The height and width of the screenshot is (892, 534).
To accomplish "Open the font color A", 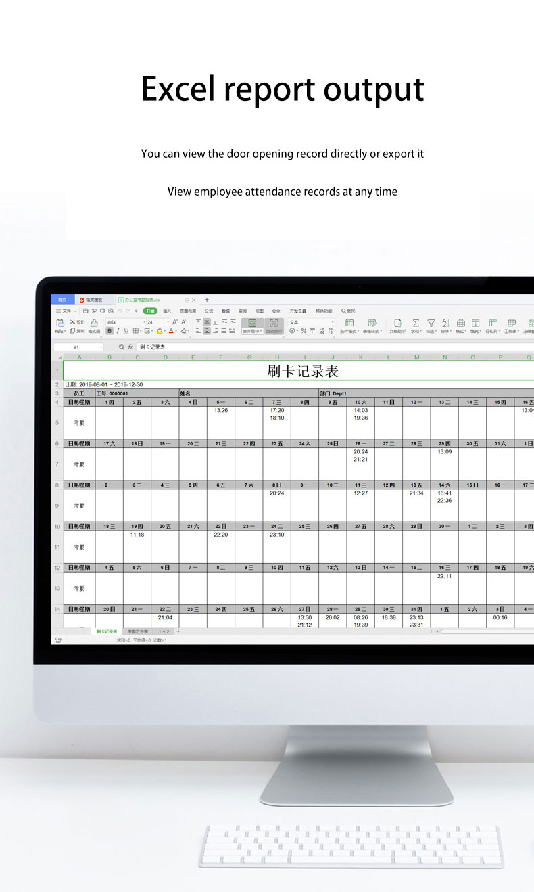I will pyautogui.click(x=171, y=331).
